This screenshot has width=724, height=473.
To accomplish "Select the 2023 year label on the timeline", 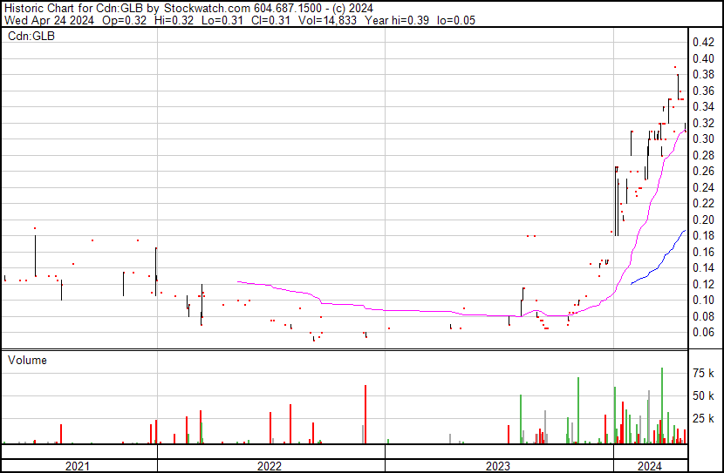I will coord(498,466).
